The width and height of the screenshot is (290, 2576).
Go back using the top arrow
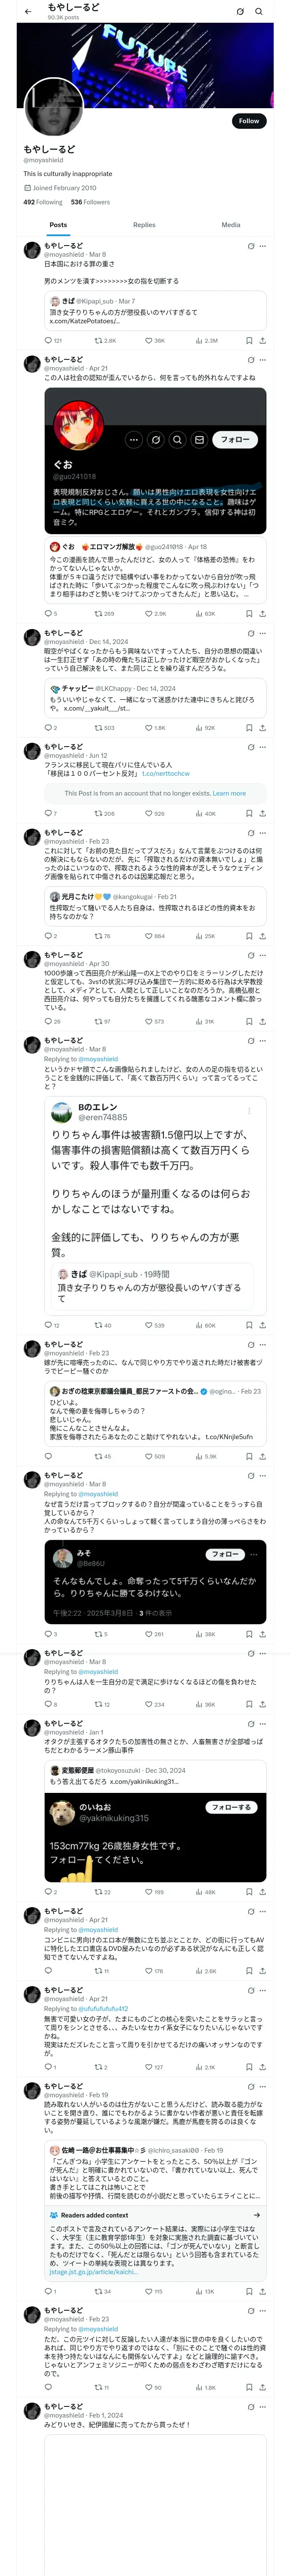(x=28, y=12)
